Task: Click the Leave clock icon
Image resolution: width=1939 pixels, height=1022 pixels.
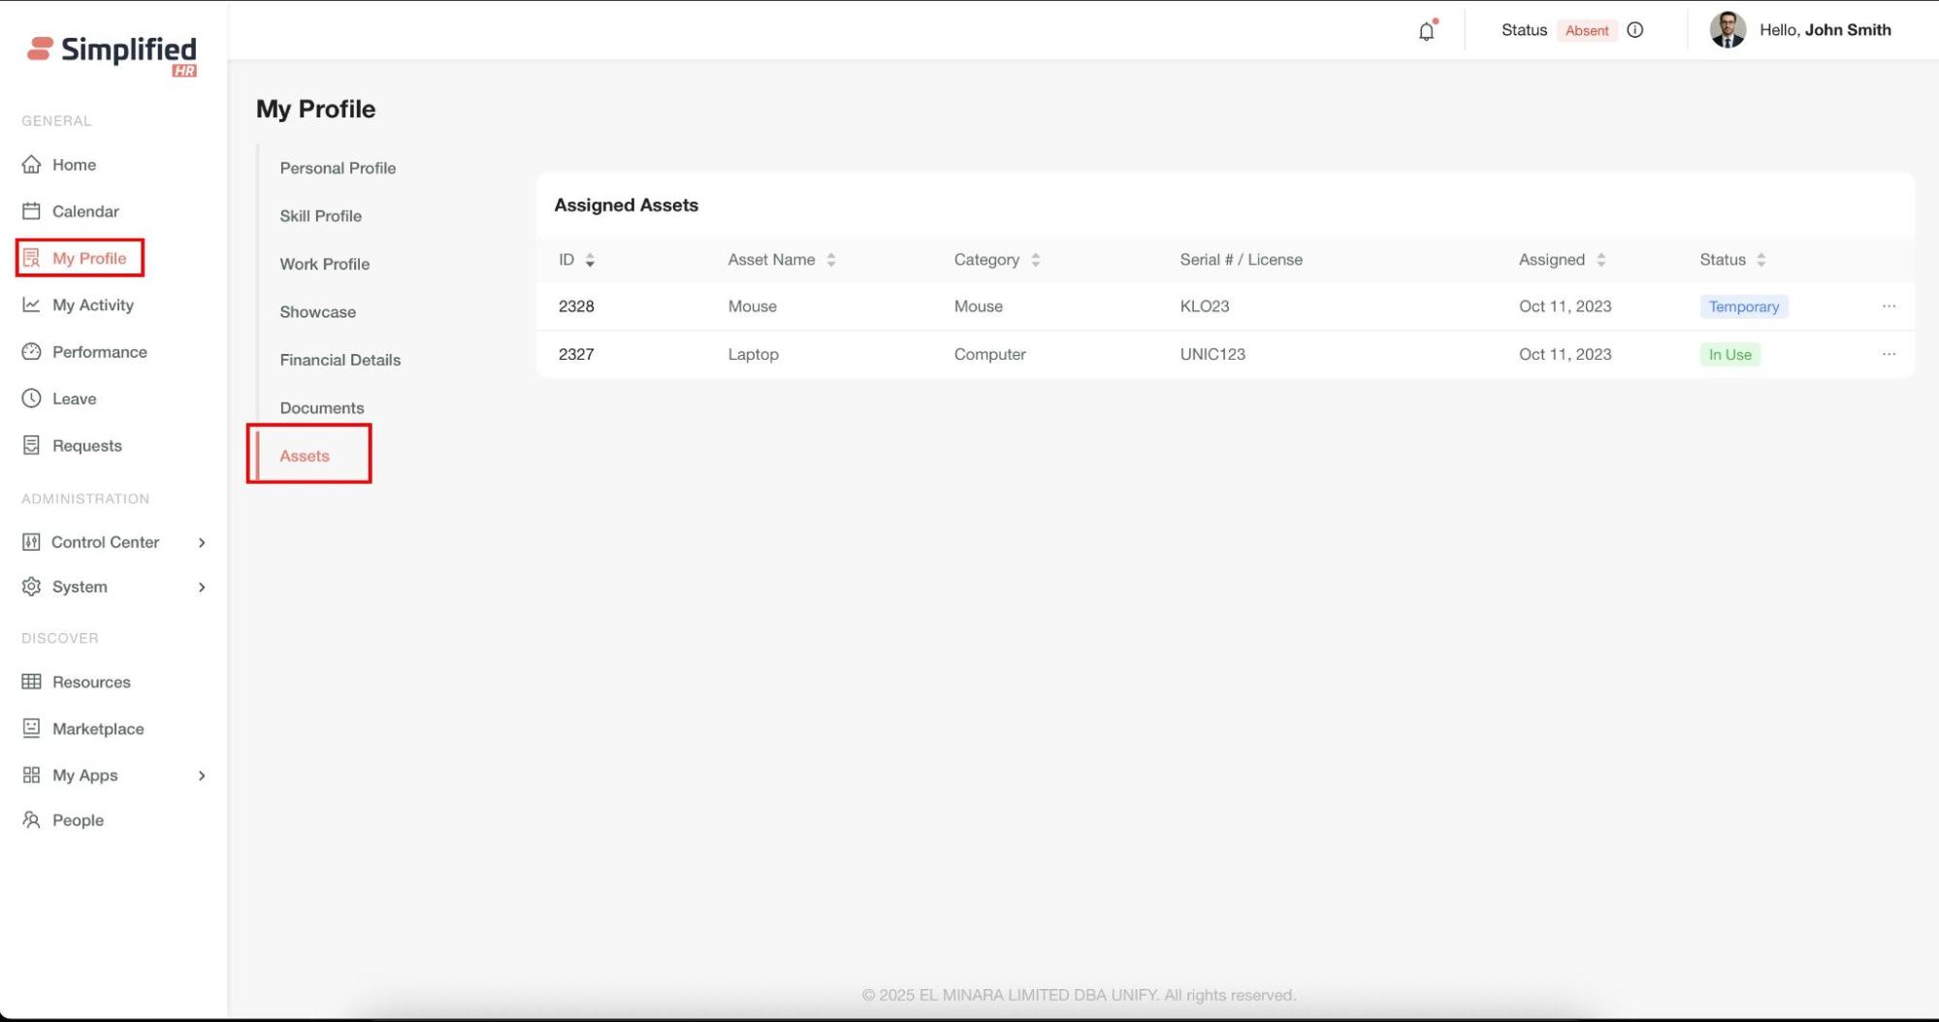Action: 32,399
